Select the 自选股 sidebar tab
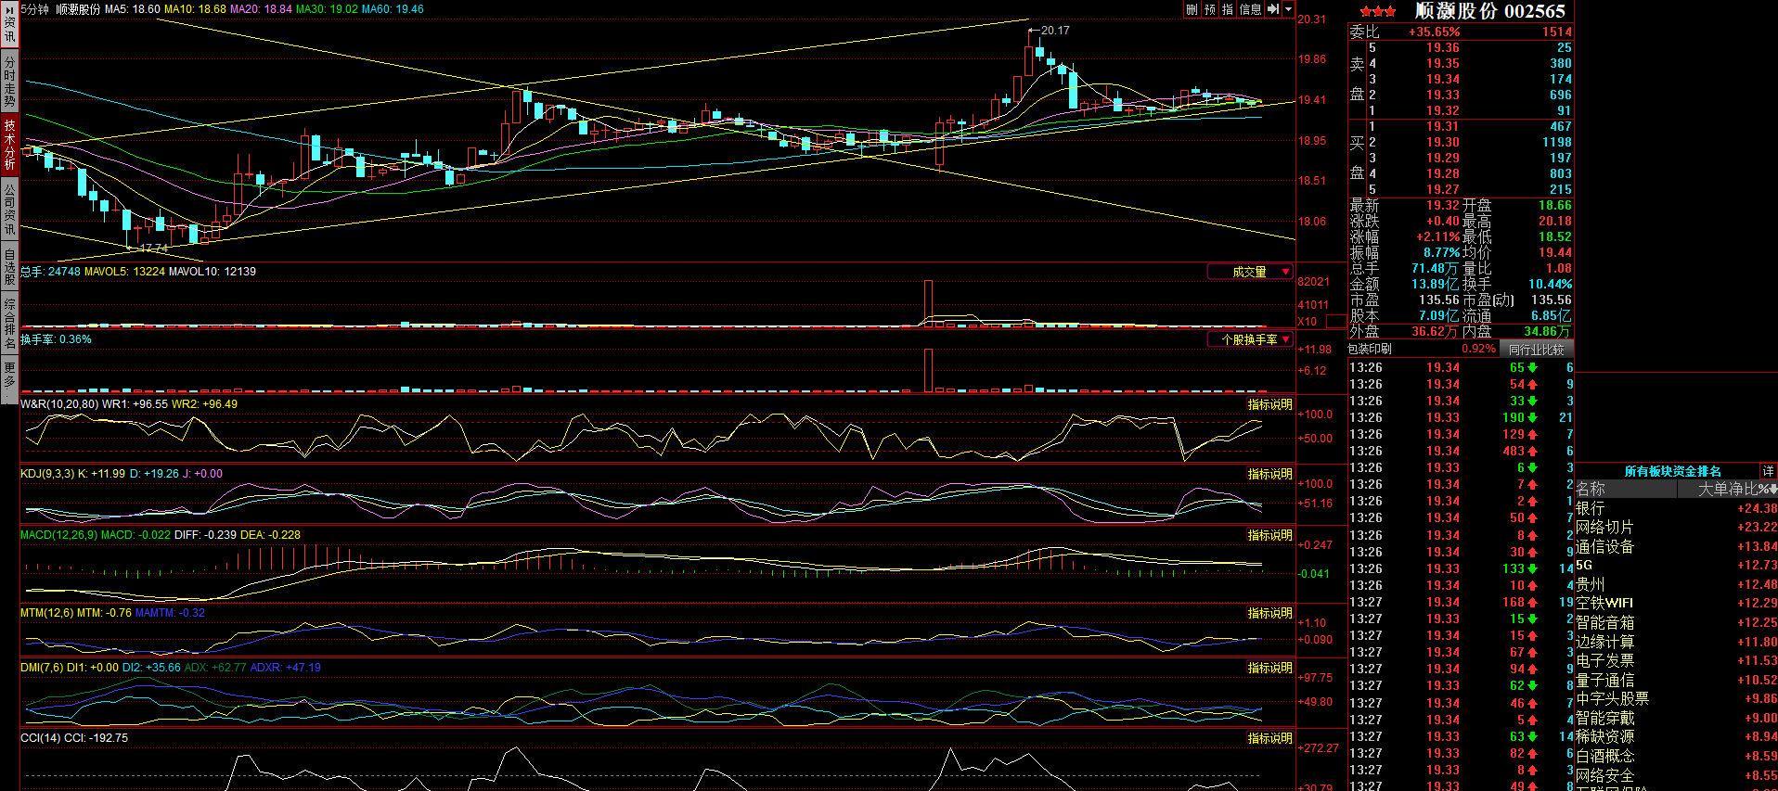1778x791 pixels. (x=9, y=267)
